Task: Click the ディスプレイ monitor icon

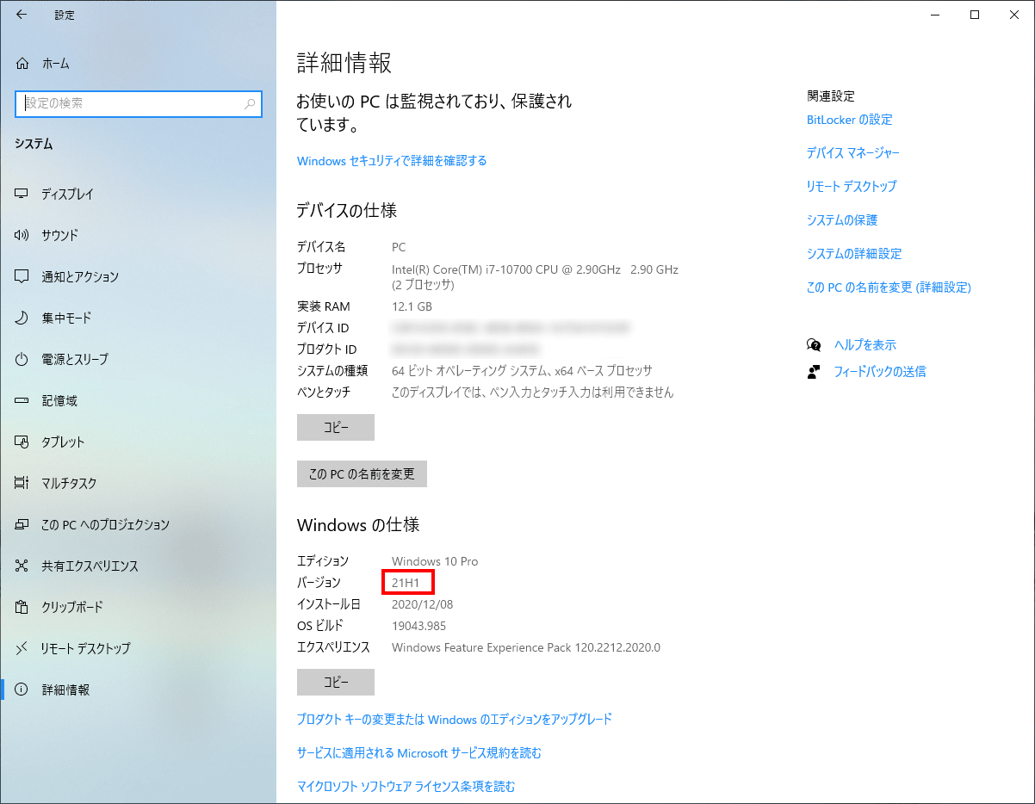Action: (22, 194)
